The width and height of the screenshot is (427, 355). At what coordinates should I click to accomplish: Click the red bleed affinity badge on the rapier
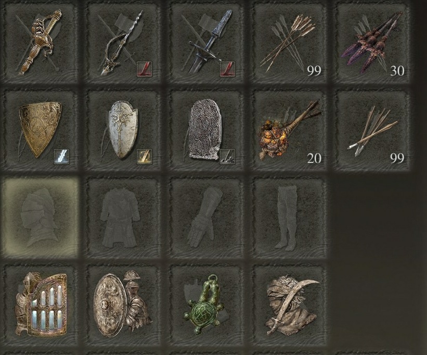144,69
